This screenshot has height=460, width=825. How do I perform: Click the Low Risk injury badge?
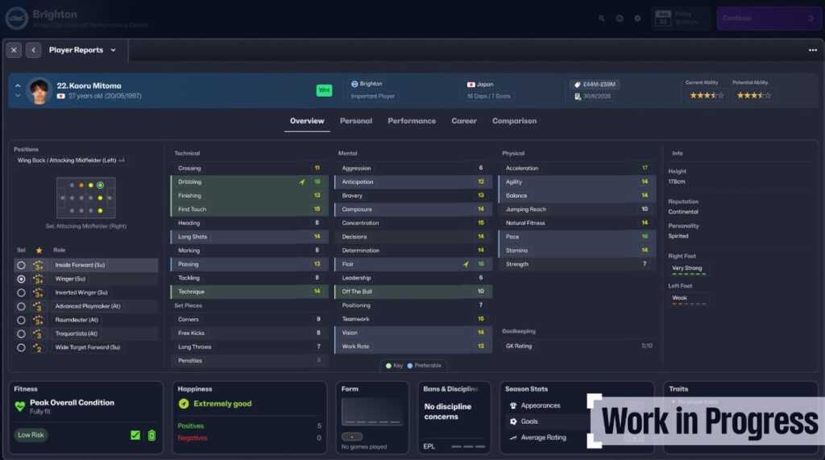coord(31,435)
